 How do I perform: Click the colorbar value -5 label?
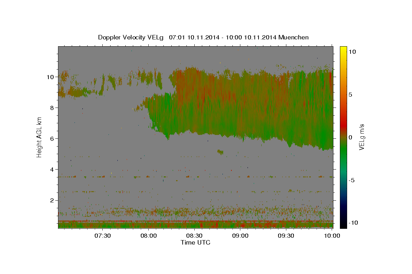pos(352,180)
